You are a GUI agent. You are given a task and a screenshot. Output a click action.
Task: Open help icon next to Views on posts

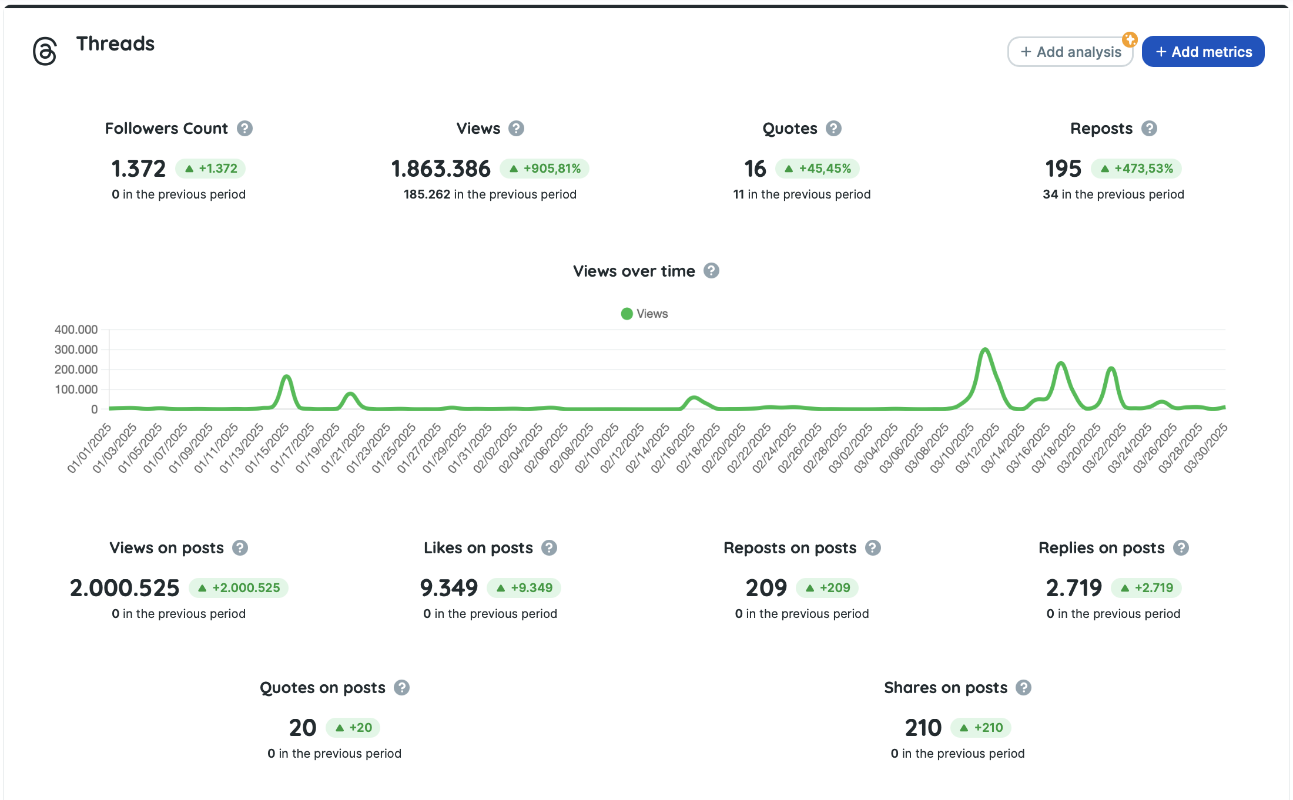(240, 548)
